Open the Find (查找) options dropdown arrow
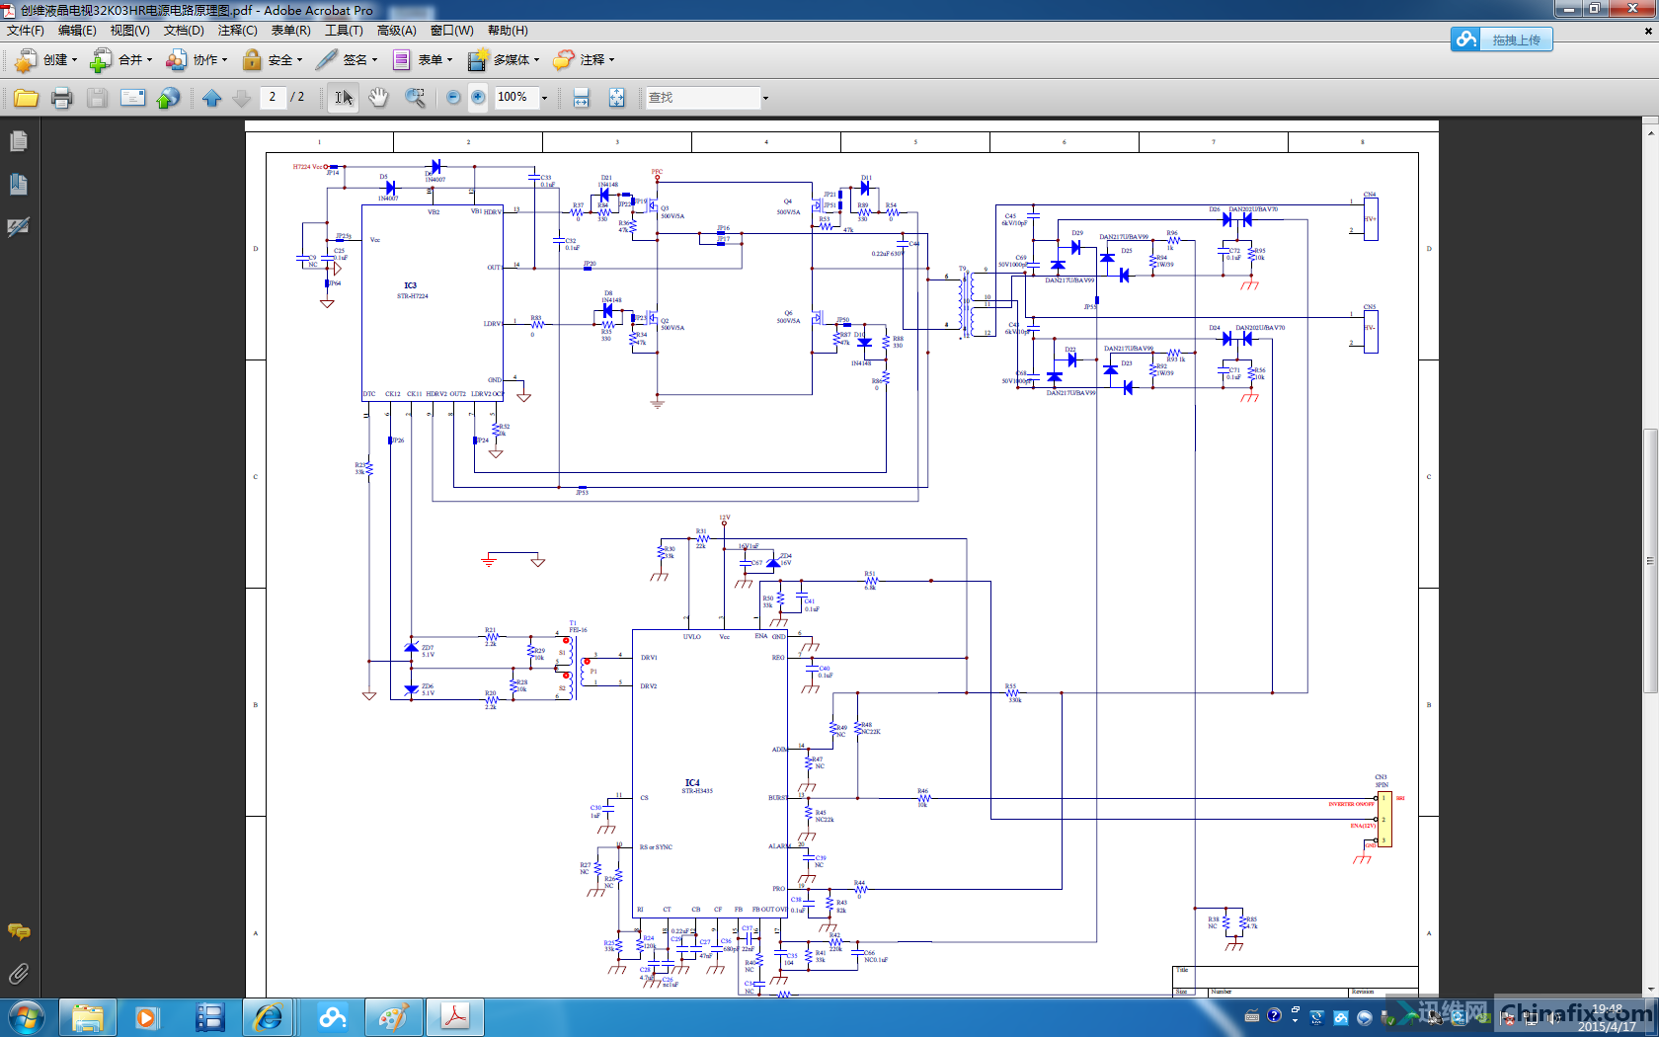The height and width of the screenshot is (1037, 1659). 765,98
